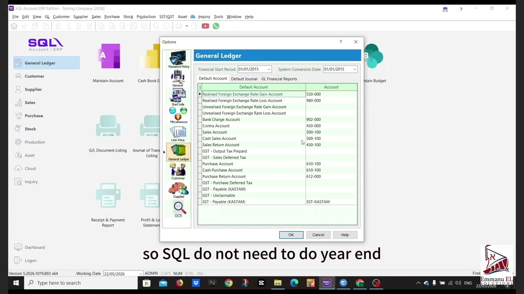Open the GL menu
The image size is (524, 294).
click(x=47, y=17)
